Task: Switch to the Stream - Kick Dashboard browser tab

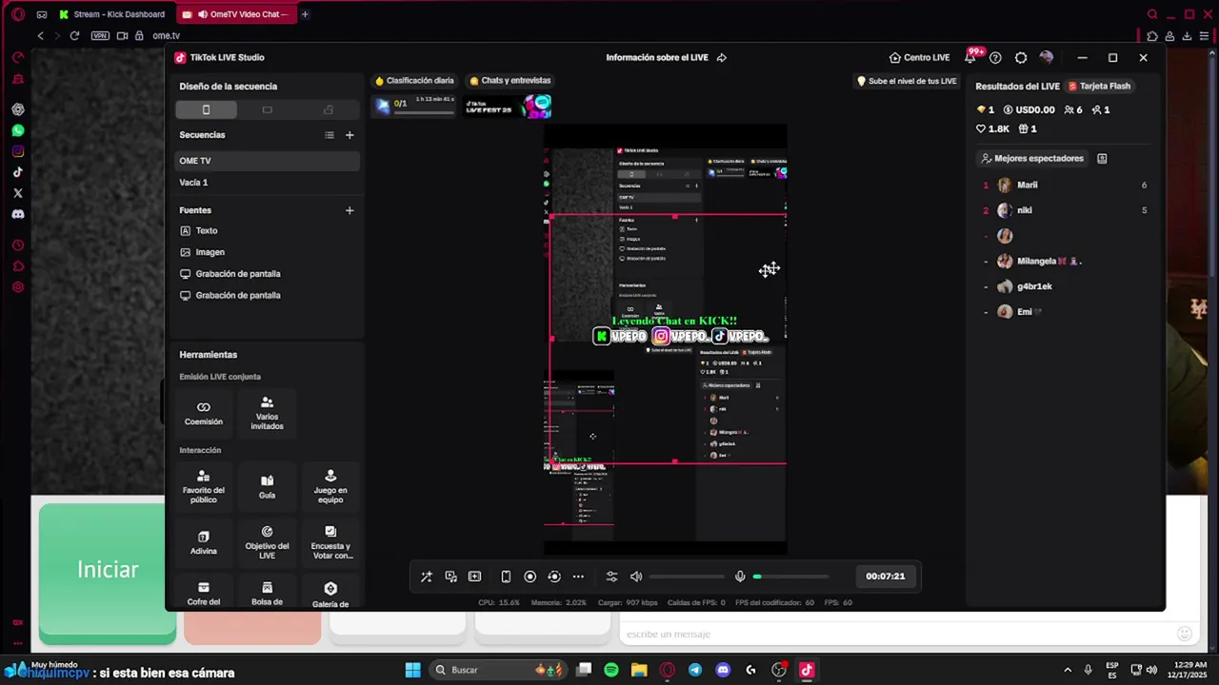Action: coord(111,14)
